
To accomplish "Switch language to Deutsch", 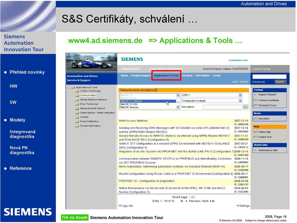I will tap(207, 69).
